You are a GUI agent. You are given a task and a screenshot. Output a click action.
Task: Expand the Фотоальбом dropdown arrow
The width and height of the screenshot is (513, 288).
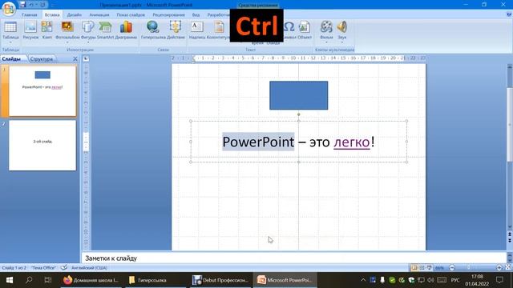tap(67, 42)
